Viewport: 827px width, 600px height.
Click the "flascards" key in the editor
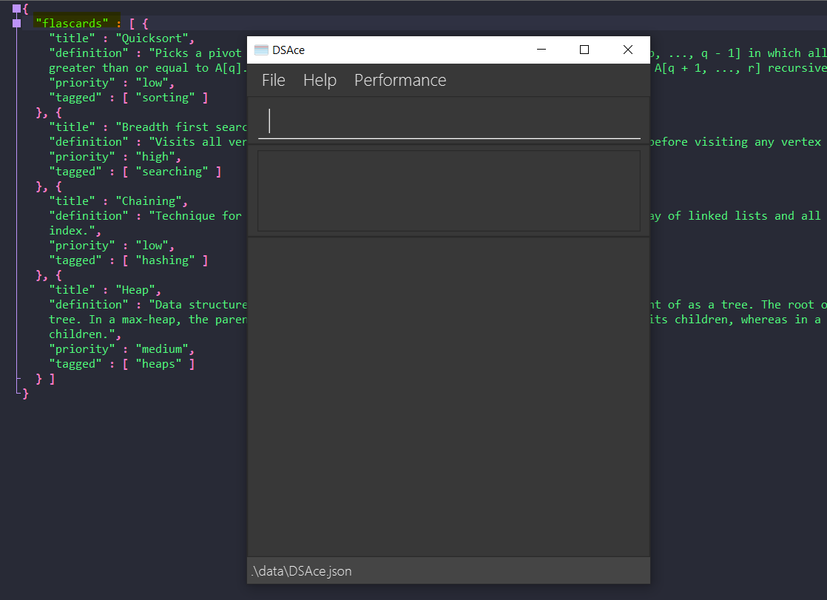pyautogui.click(x=72, y=23)
